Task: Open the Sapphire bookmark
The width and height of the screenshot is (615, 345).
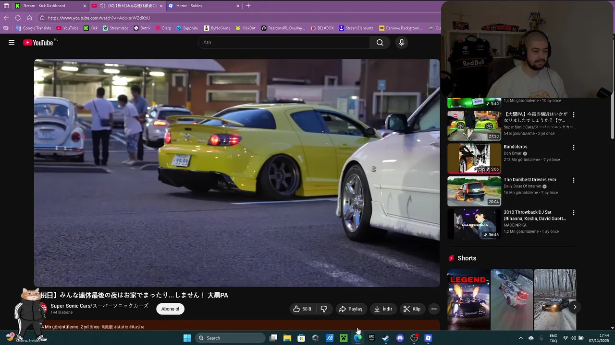Action: [187, 28]
